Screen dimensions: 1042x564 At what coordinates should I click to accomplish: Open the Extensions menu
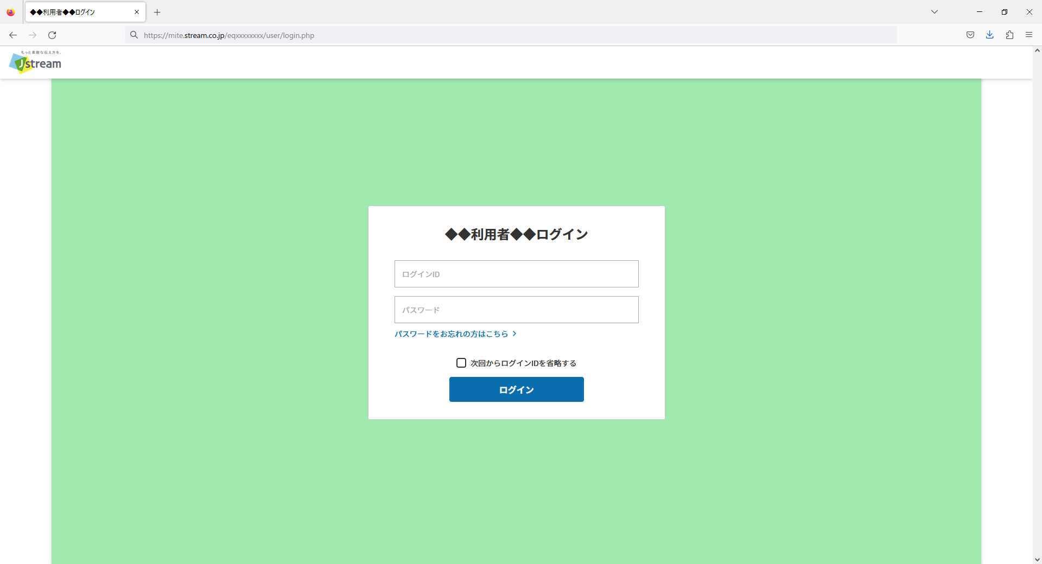click(1009, 35)
